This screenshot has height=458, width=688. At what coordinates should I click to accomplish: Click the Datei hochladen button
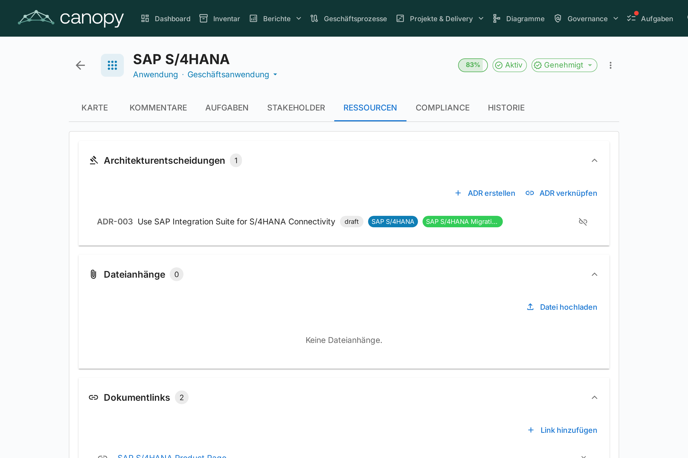562,307
